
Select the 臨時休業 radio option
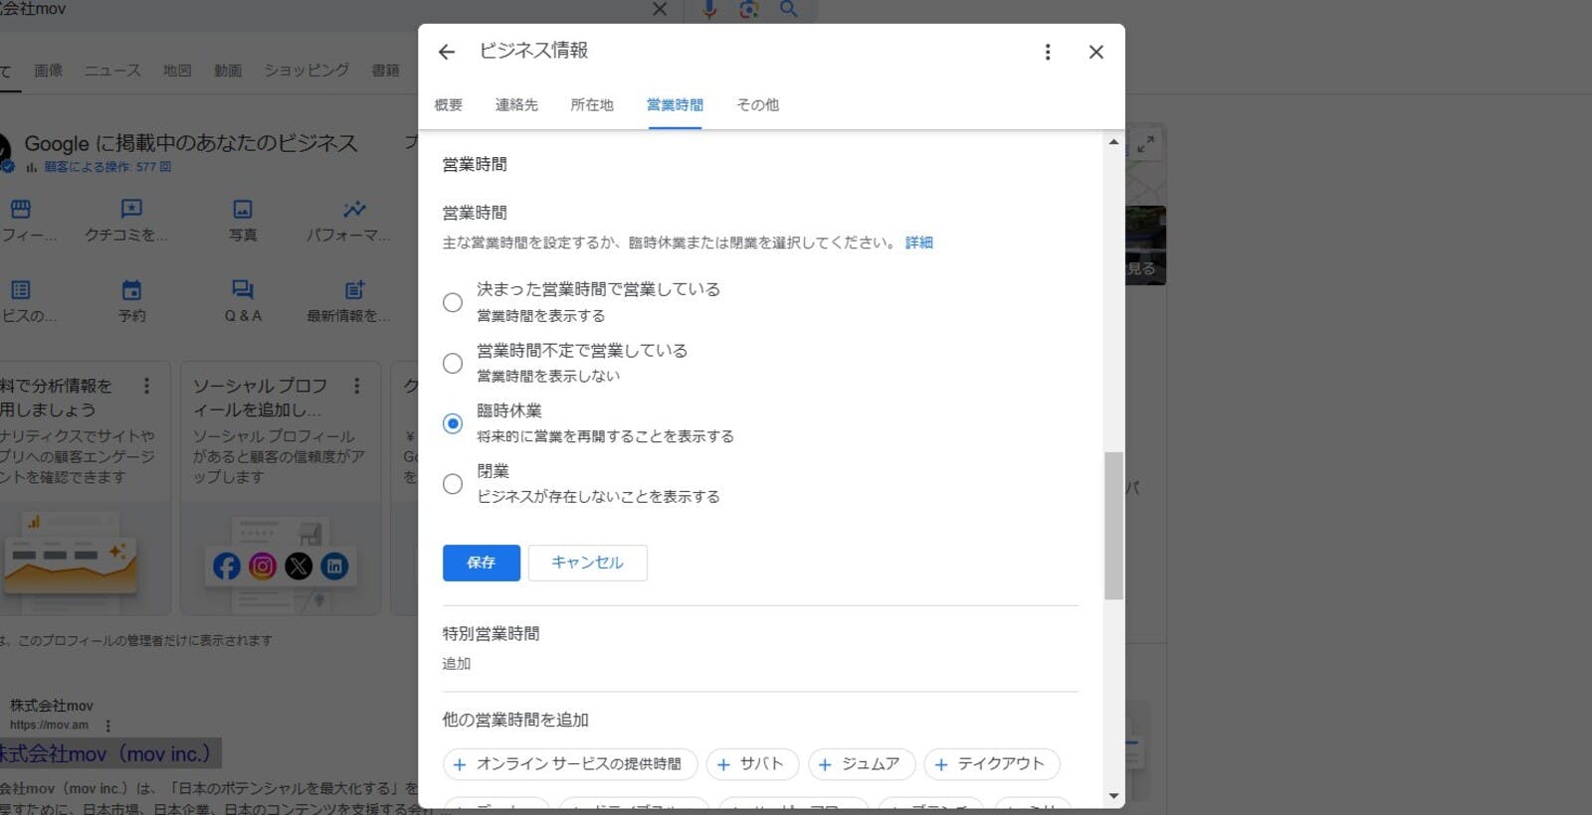tap(453, 423)
